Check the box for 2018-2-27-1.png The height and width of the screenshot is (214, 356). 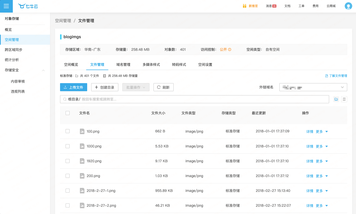(x=68, y=190)
